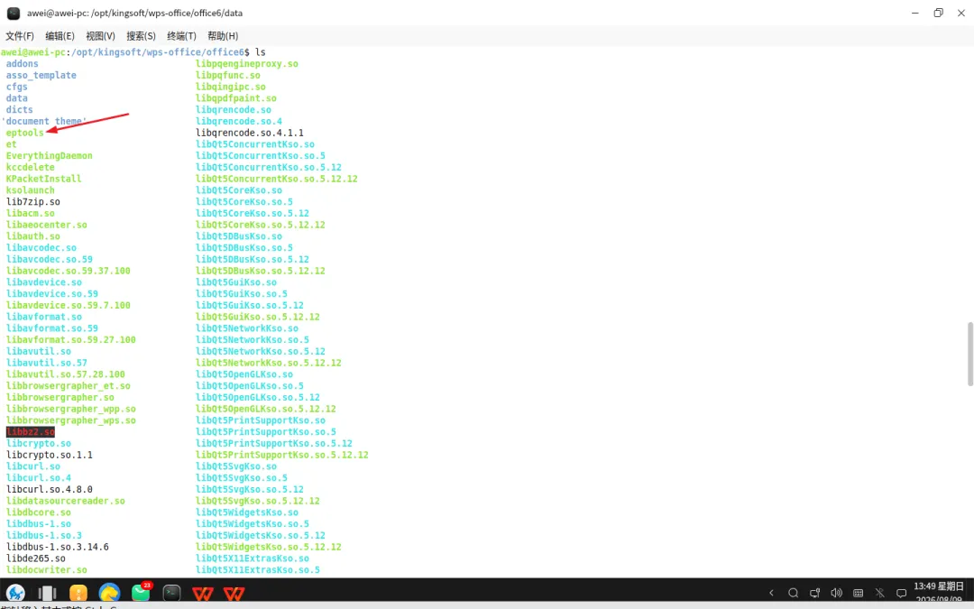Open the WPS icon beside the terminal icon
974x609 pixels.
tap(203, 594)
